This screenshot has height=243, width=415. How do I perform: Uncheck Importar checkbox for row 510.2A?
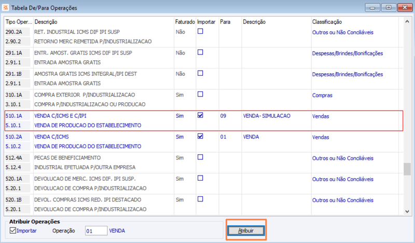pyautogui.click(x=200, y=136)
